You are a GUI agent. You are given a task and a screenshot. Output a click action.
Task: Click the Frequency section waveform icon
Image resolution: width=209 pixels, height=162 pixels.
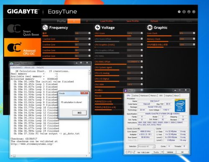45,28
